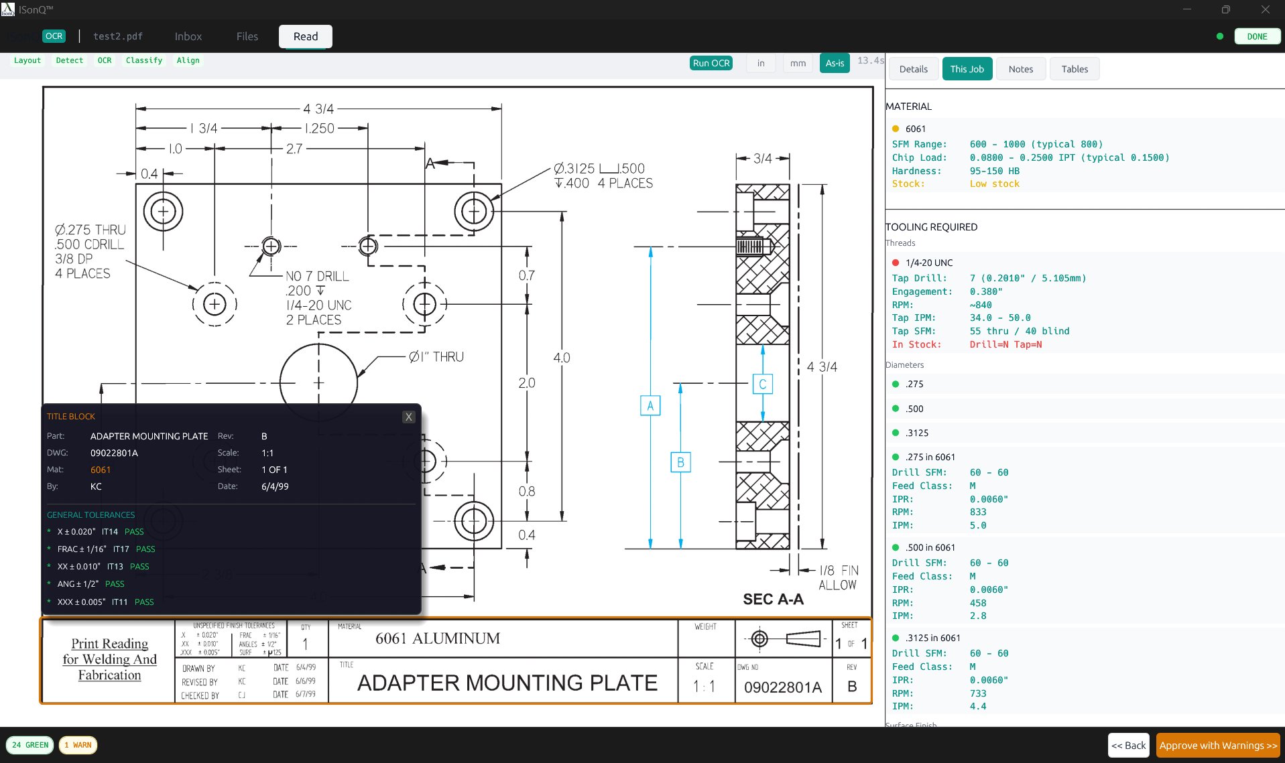Image resolution: width=1285 pixels, height=763 pixels.
Task: Click the green dot beside .3125 in 6061
Action: coord(895,637)
